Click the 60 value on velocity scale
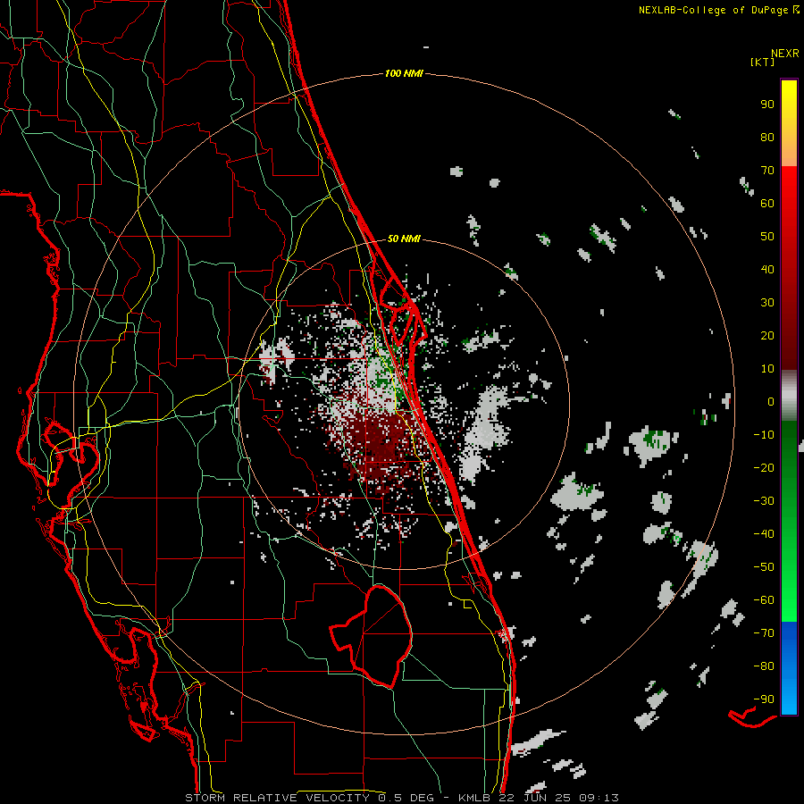 [767, 203]
